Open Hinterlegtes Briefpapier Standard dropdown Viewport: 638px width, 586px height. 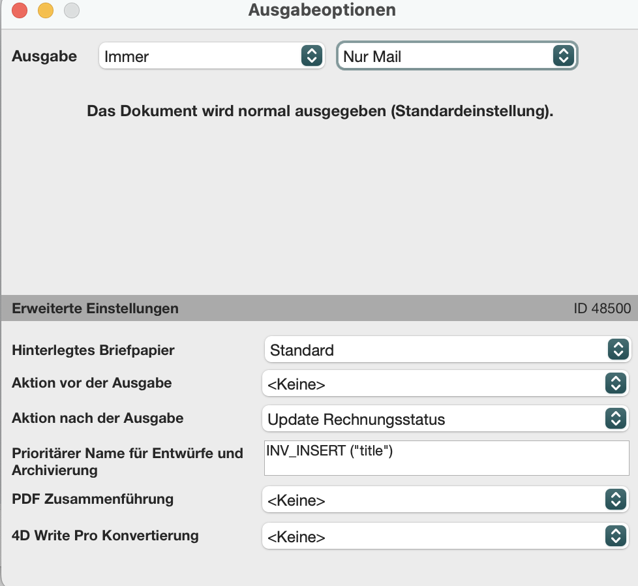[447, 350]
